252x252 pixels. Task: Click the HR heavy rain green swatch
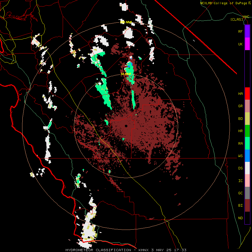coord(247,131)
